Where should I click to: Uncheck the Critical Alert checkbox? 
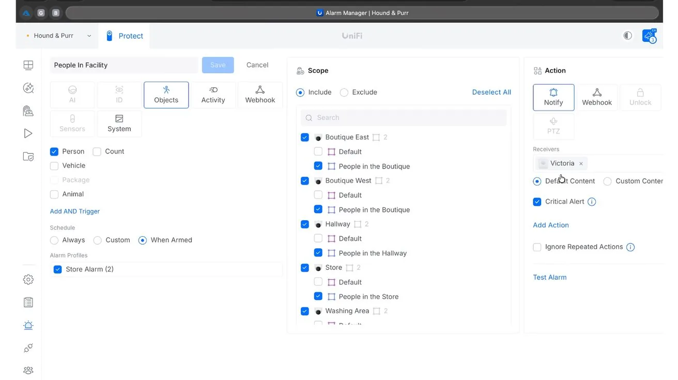[x=537, y=202]
